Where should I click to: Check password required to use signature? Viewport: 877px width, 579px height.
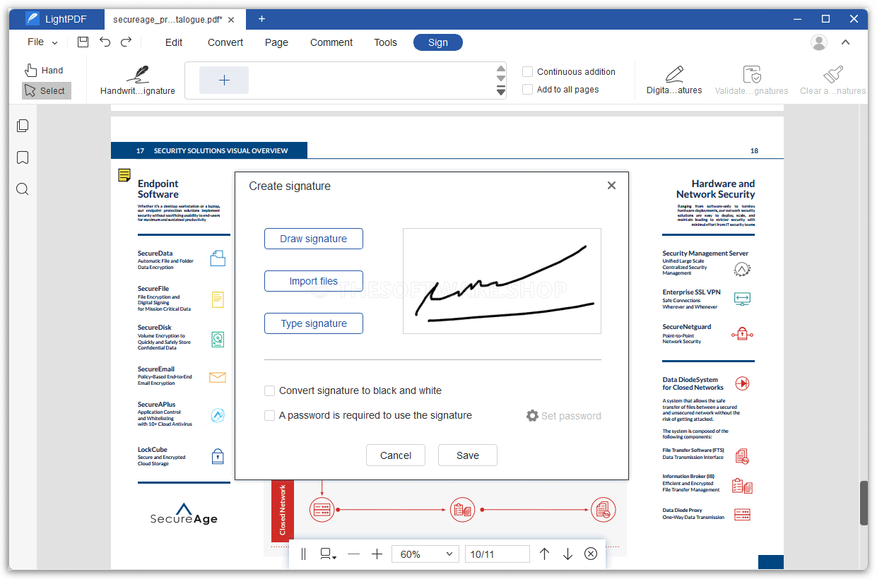click(269, 415)
